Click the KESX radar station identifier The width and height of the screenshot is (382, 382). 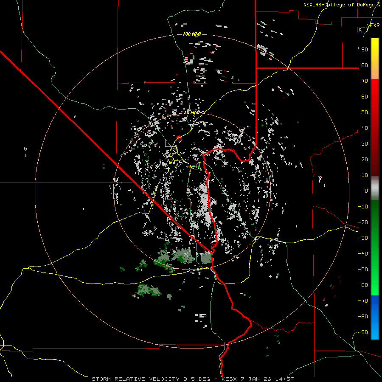[x=229, y=379]
